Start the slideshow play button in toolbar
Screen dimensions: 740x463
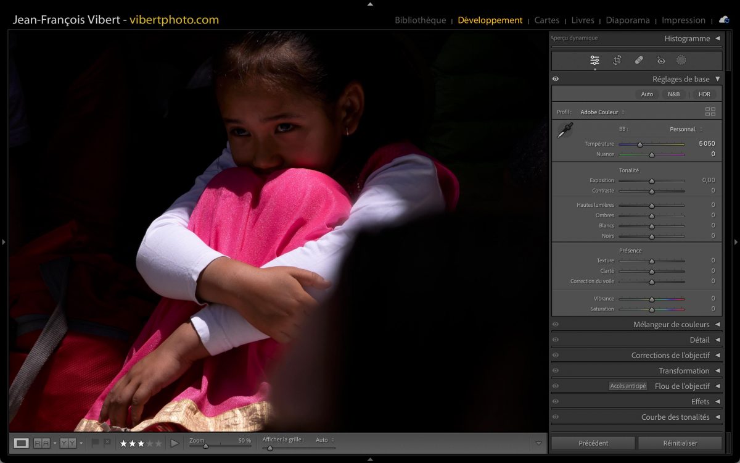pos(175,443)
